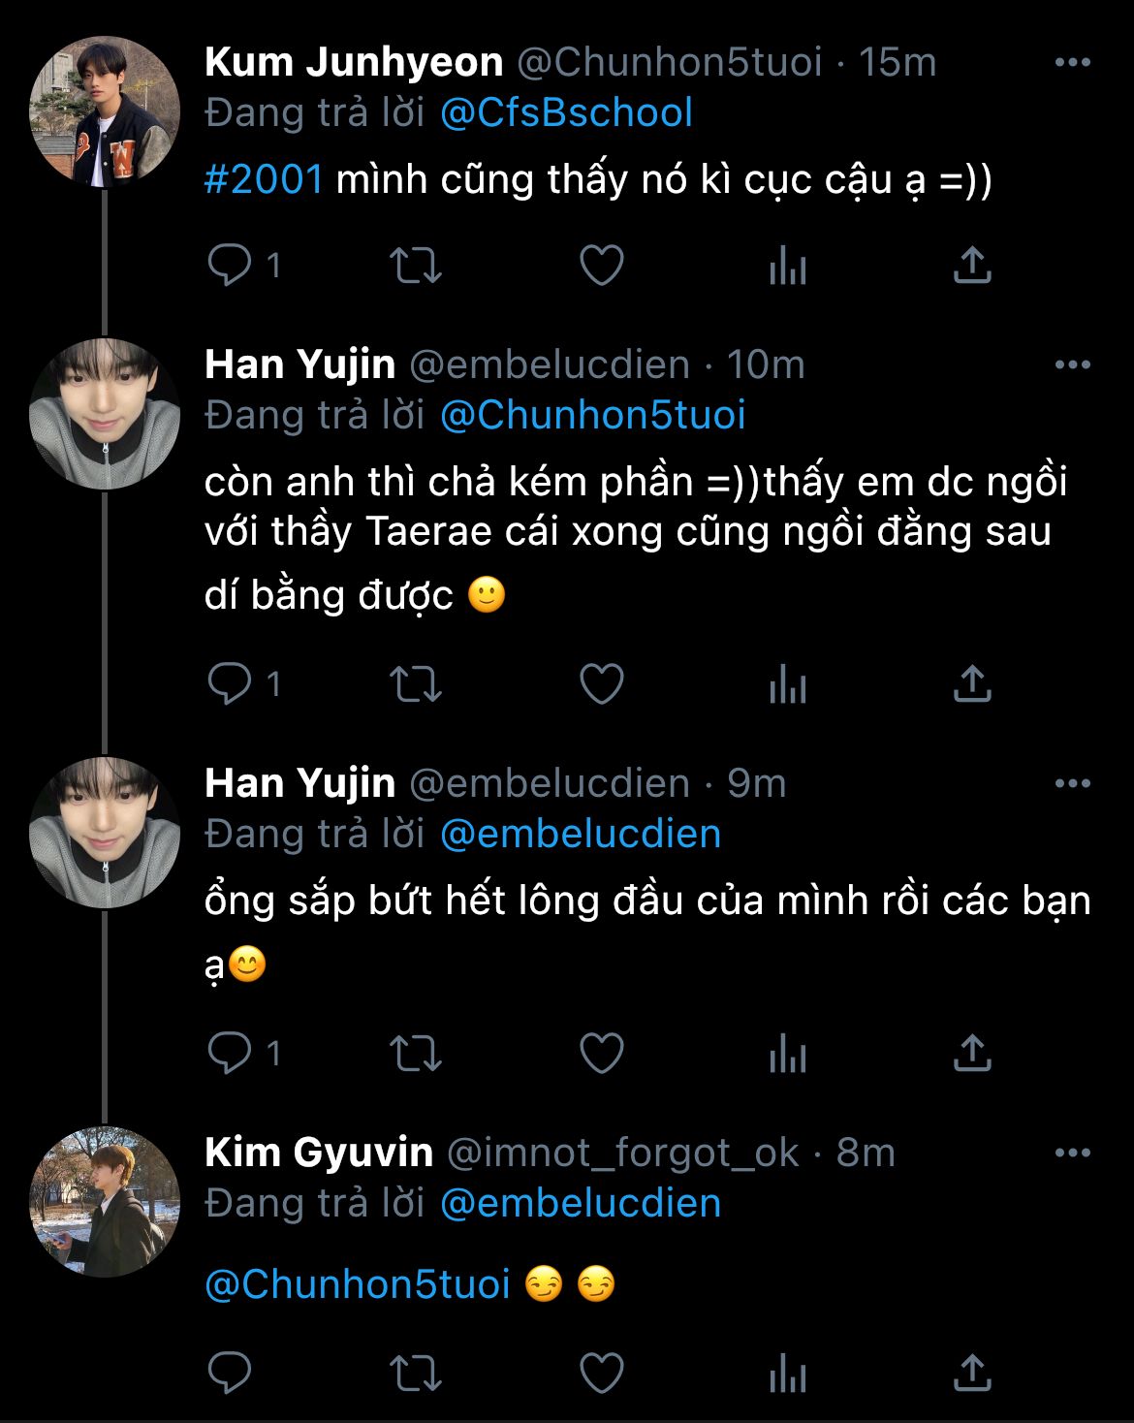Open the @CfsBschool mention link
1134x1423 pixels.
(566, 113)
